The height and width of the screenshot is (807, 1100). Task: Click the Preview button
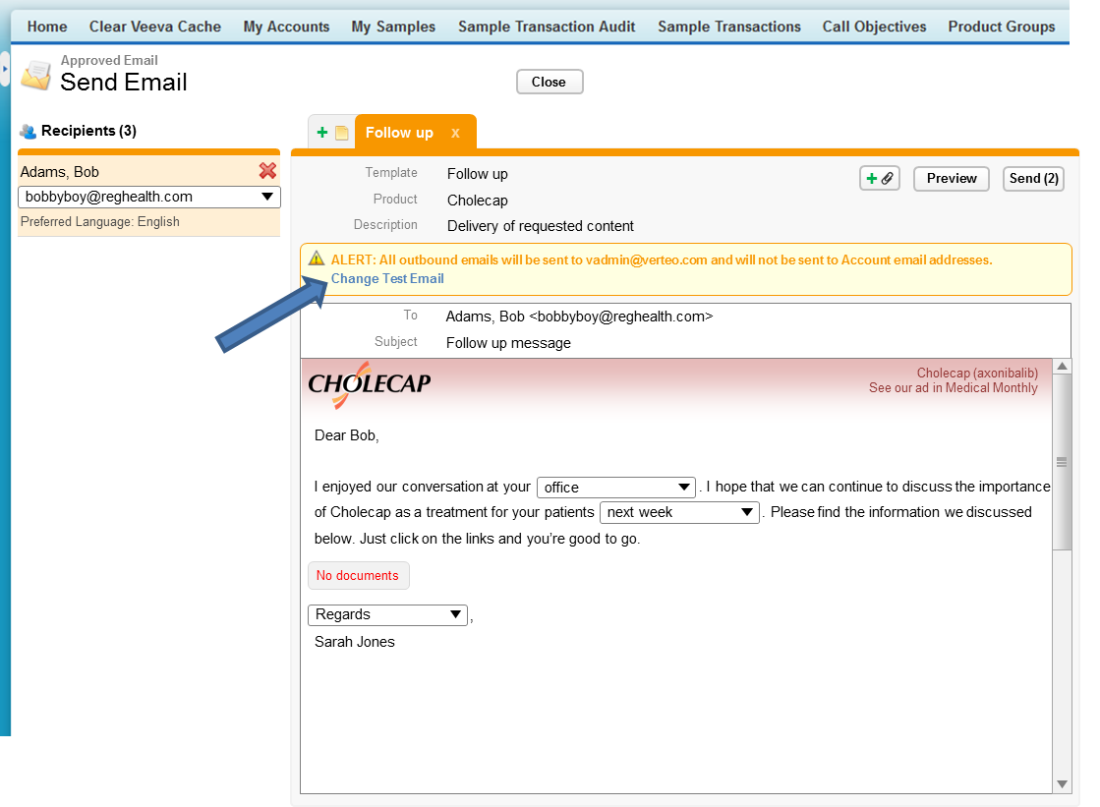click(951, 179)
